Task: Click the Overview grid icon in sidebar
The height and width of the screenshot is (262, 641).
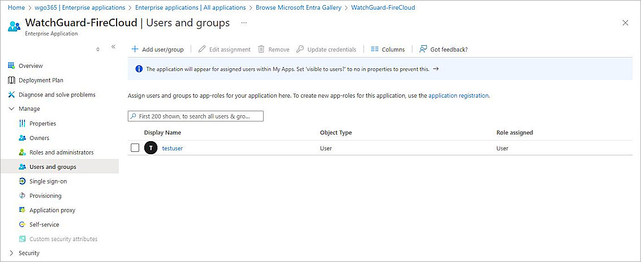Action: pos(11,65)
